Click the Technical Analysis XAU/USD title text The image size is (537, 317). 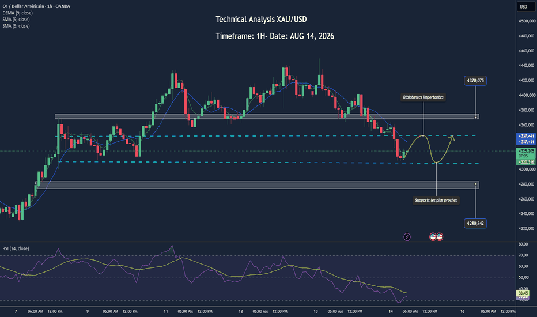(261, 20)
